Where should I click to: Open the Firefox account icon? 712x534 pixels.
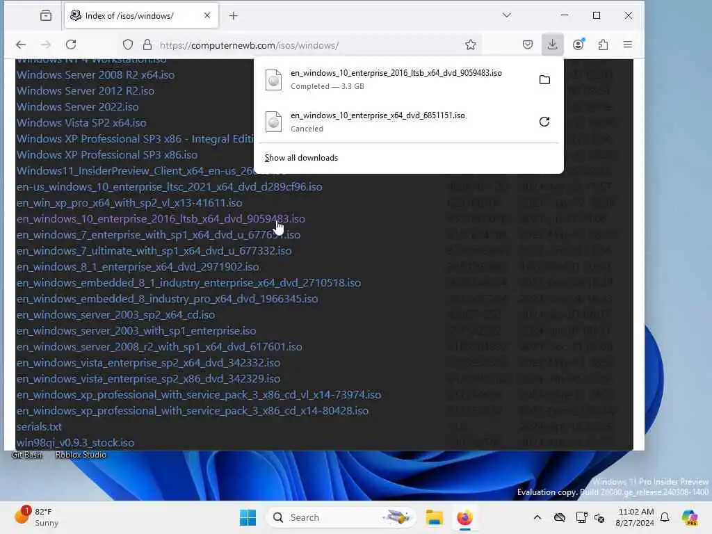tap(578, 44)
